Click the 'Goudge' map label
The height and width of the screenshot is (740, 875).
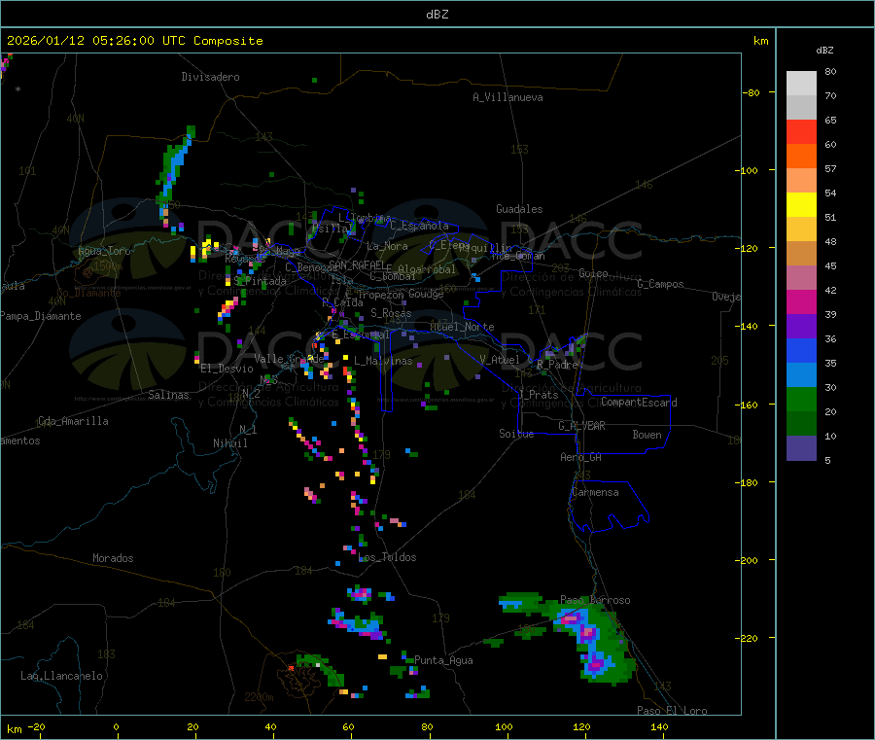(427, 294)
